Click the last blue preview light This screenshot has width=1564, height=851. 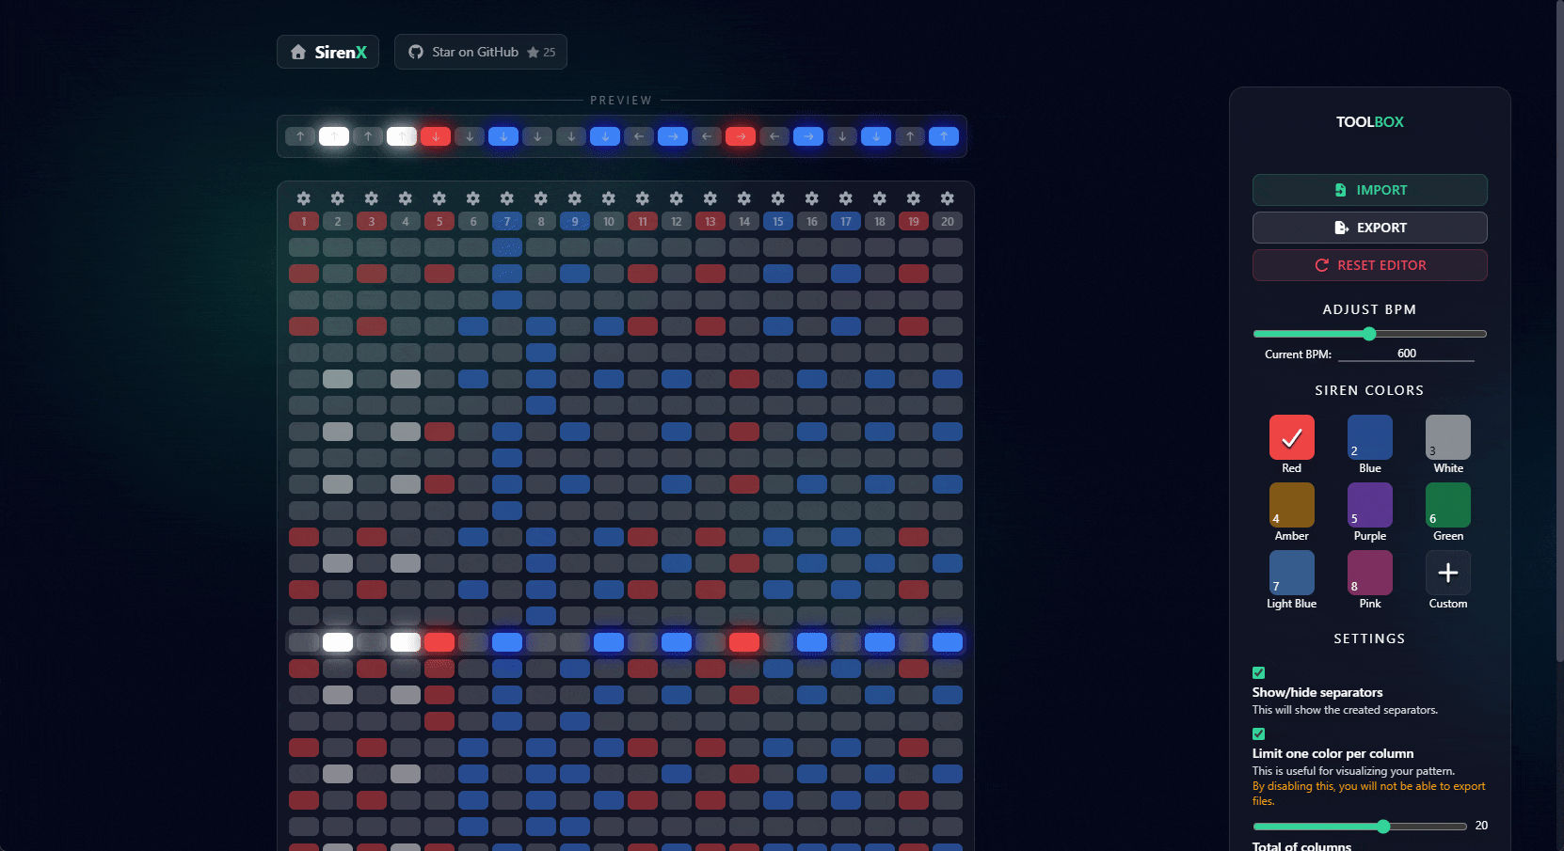[944, 136]
